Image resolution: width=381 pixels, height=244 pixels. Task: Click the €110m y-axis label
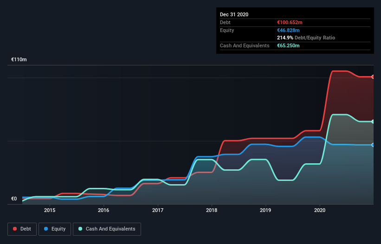pos(19,59)
